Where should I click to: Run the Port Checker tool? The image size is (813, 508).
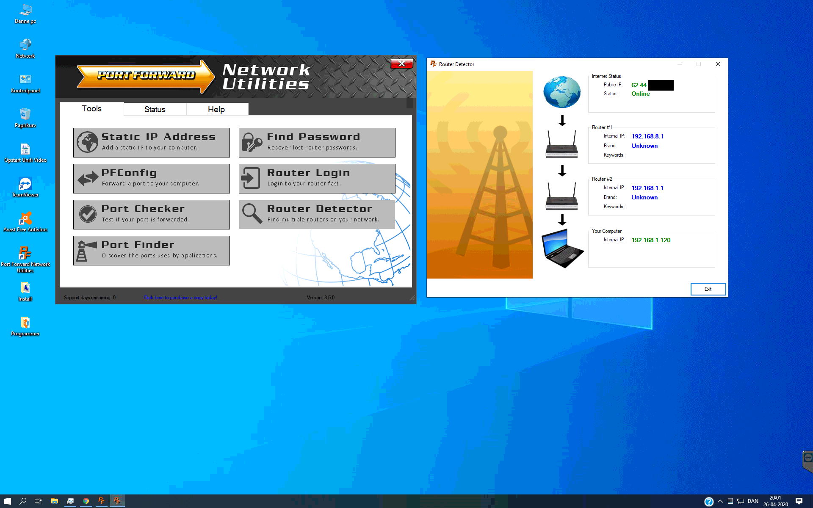(152, 215)
